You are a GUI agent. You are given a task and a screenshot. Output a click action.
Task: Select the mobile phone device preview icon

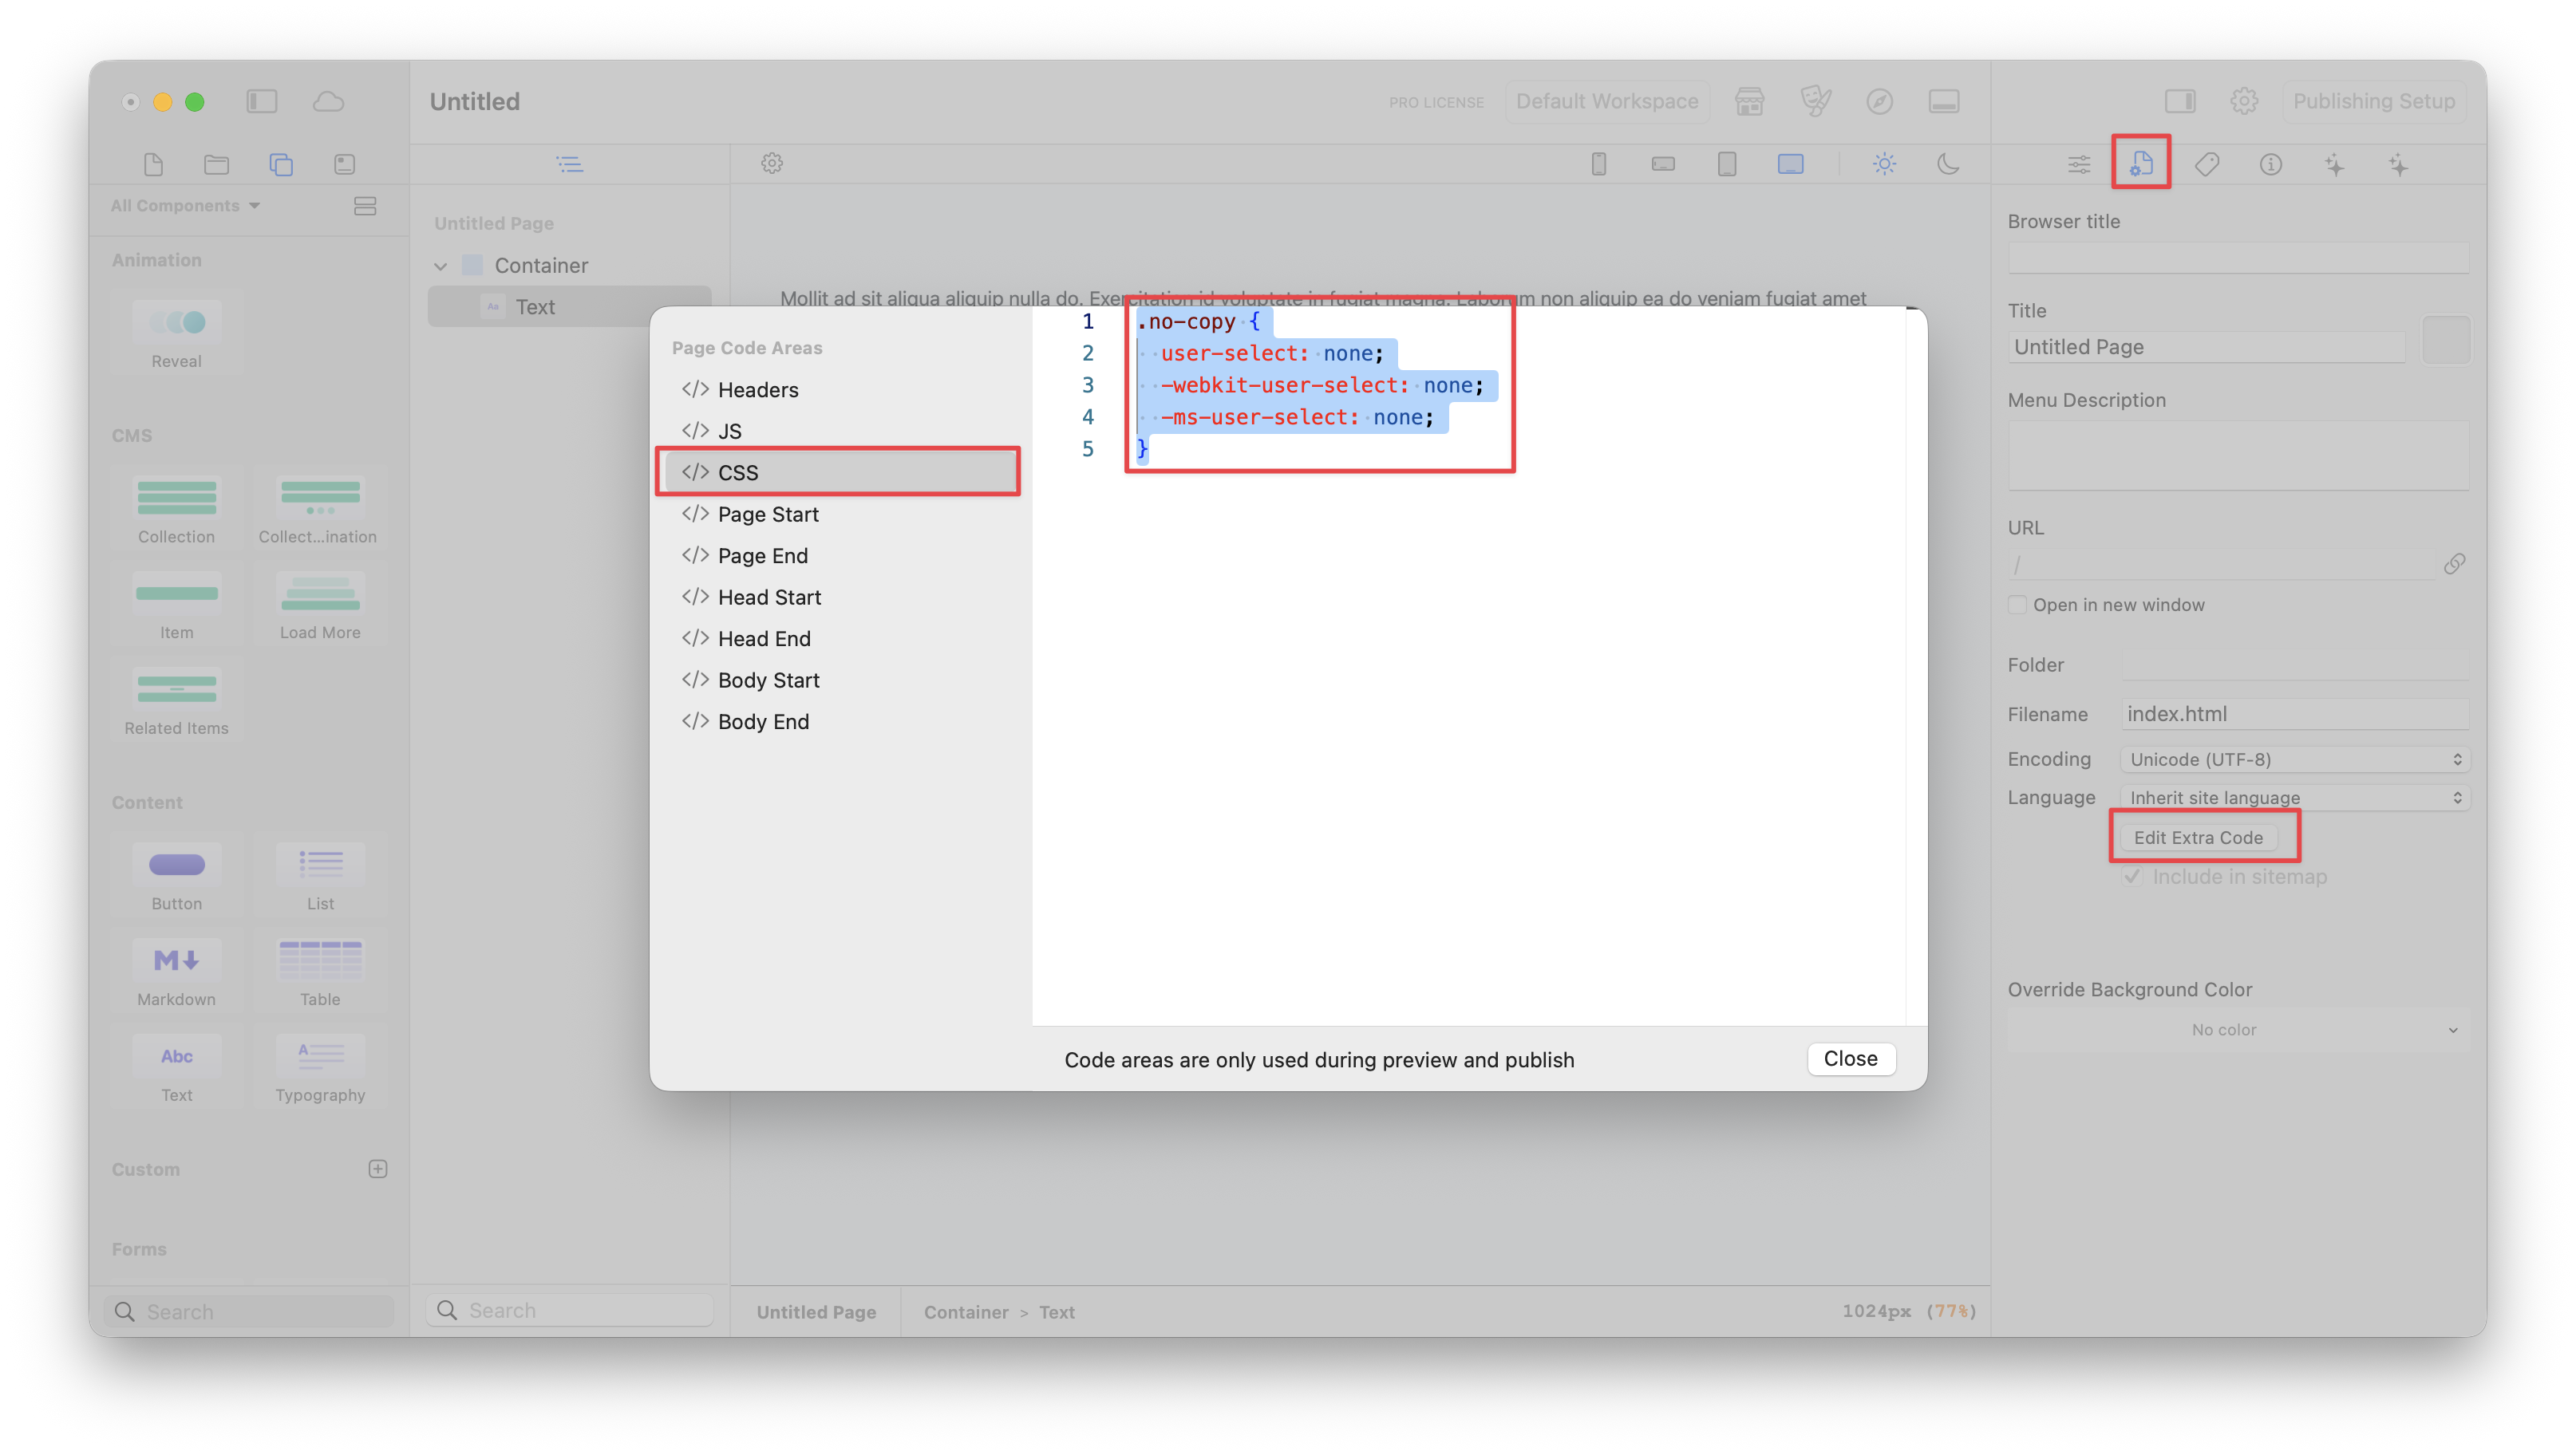pyautogui.click(x=1599, y=164)
